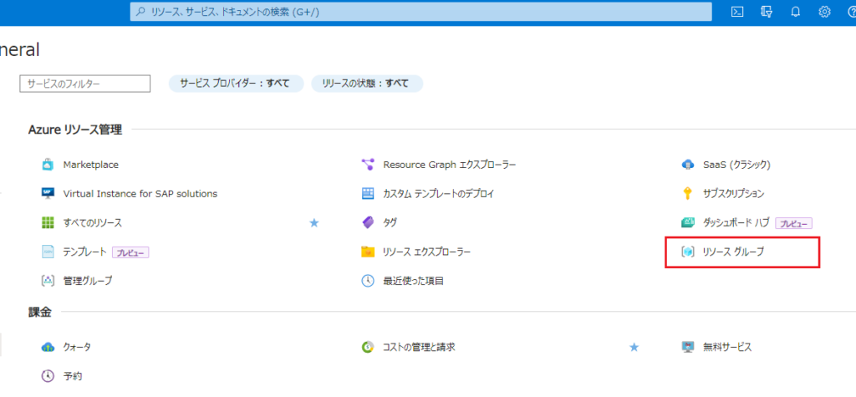The height and width of the screenshot is (397, 856).
Task: Click the カスタム テンプレートのデプロイ icon
Action: (368, 193)
